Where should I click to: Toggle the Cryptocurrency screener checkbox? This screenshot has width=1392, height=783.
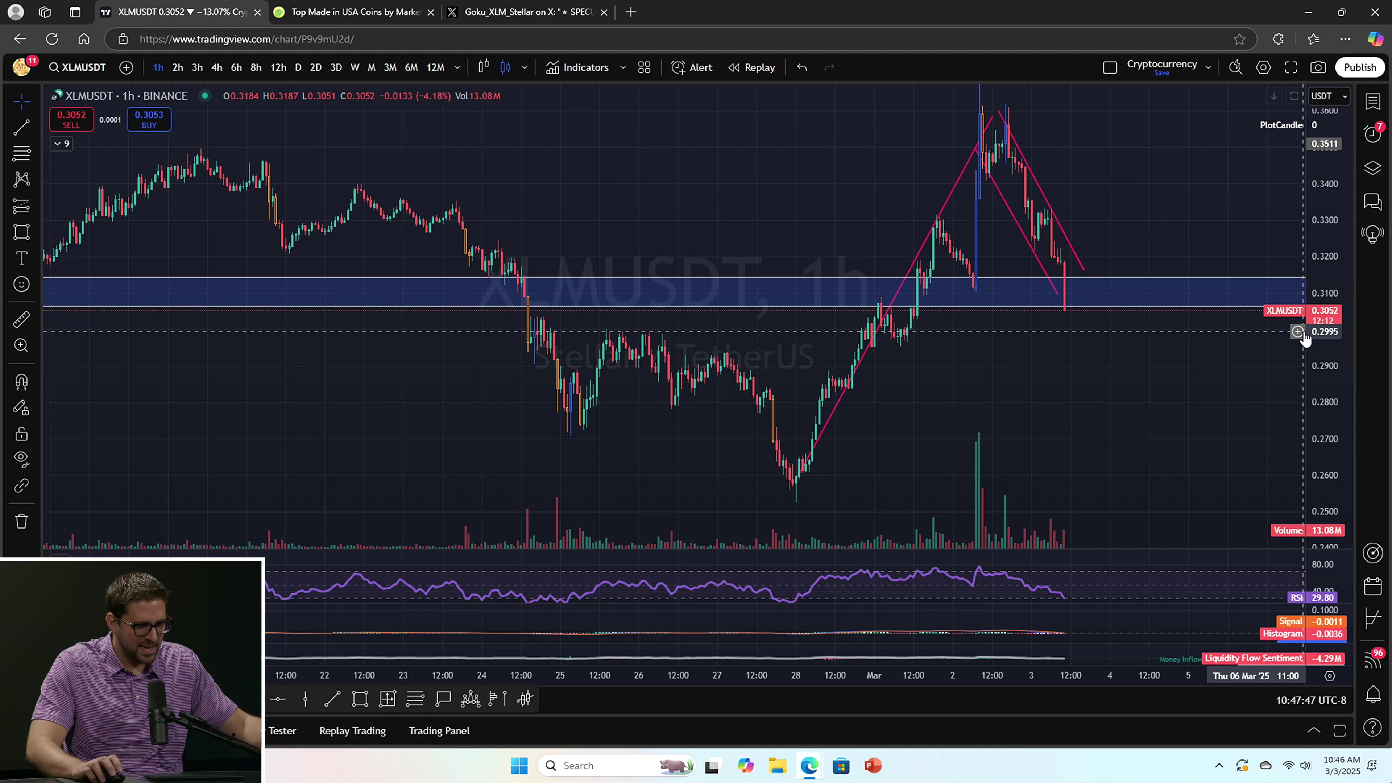1111,67
